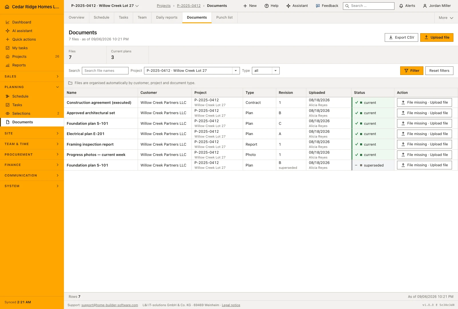Switch to the Daily reports tab
This screenshot has width=458, height=309.
(x=167, y=17)
